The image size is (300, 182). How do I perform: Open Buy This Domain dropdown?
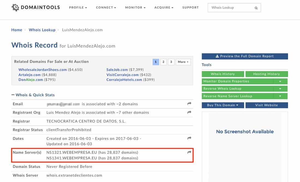[223, 105]
